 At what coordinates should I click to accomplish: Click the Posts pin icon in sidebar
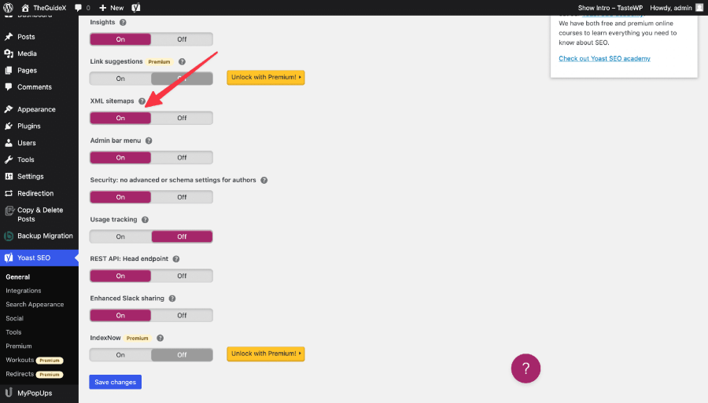coord(9,36)
